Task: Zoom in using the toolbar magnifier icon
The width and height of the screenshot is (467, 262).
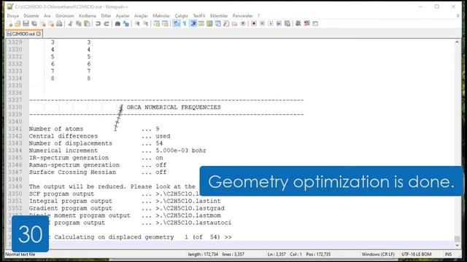Action: tap(137, 24)
